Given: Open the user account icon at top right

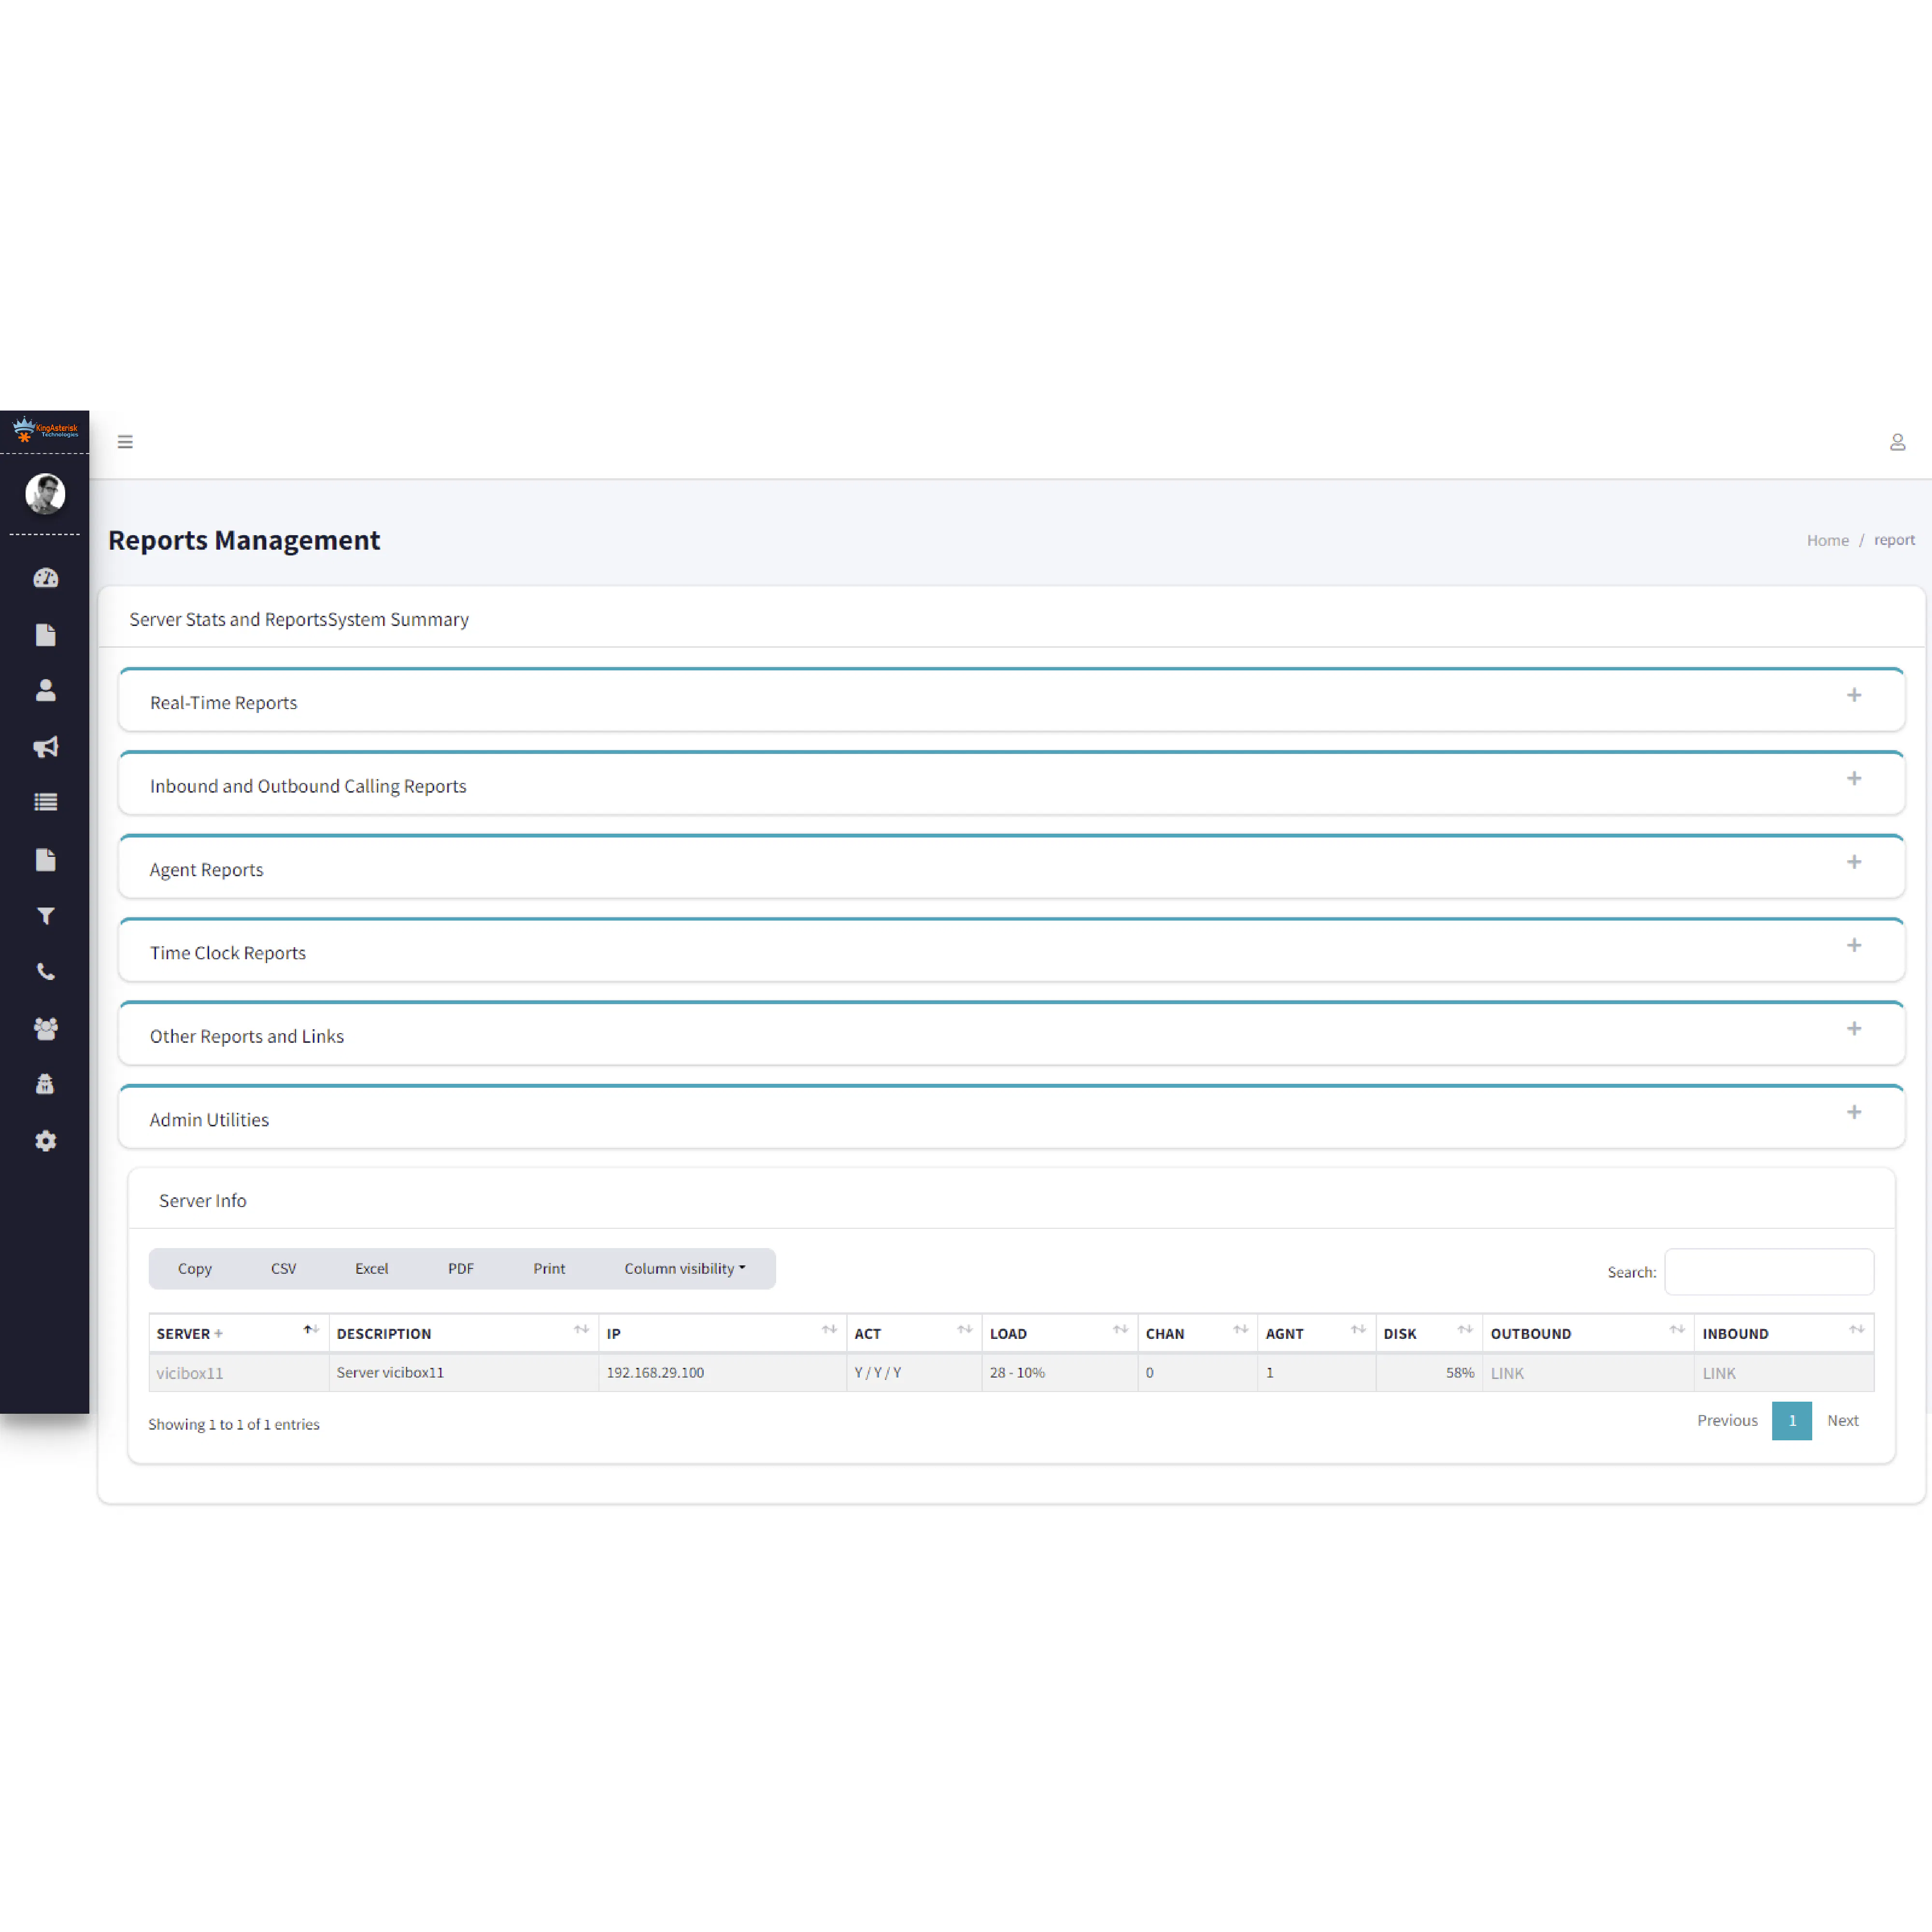Looking at the screenshot, I should click(1897, 442).
